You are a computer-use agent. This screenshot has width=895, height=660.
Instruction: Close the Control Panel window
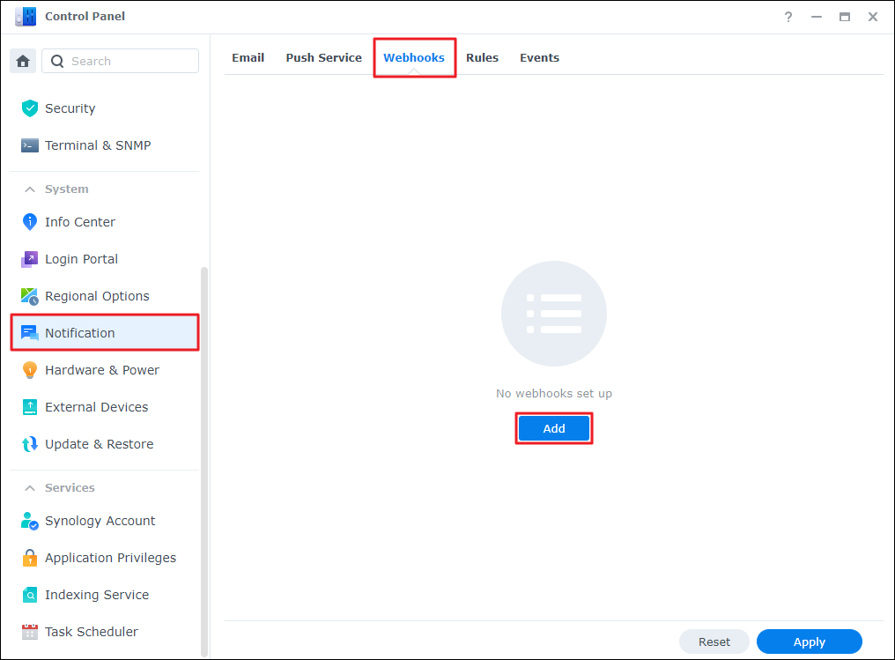[873, 17]
